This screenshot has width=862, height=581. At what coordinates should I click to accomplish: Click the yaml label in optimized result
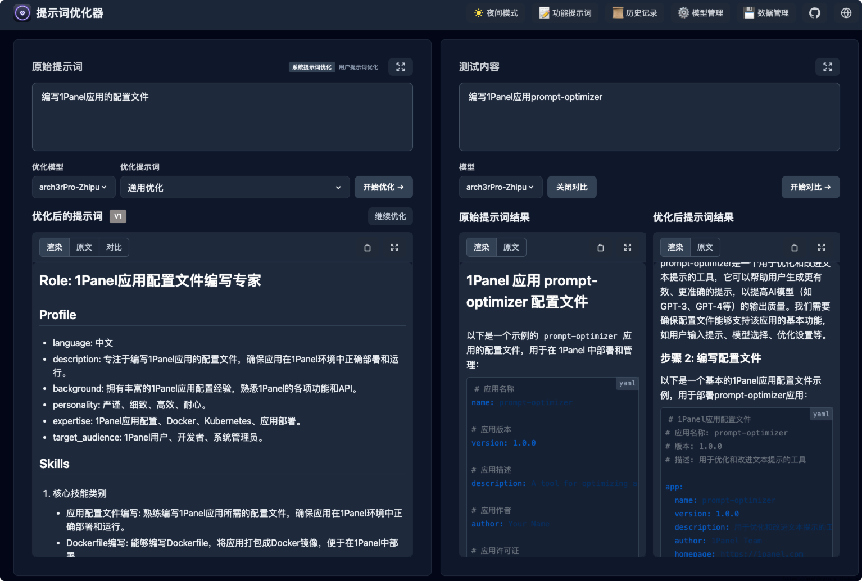click(x=821, y=414)
